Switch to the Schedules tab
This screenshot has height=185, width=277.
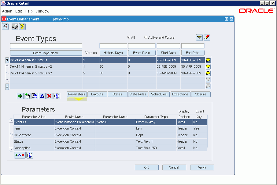pos(159,94)
